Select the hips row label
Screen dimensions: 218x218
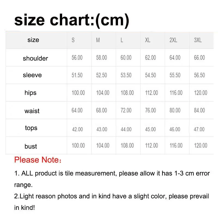click(30, 93)
